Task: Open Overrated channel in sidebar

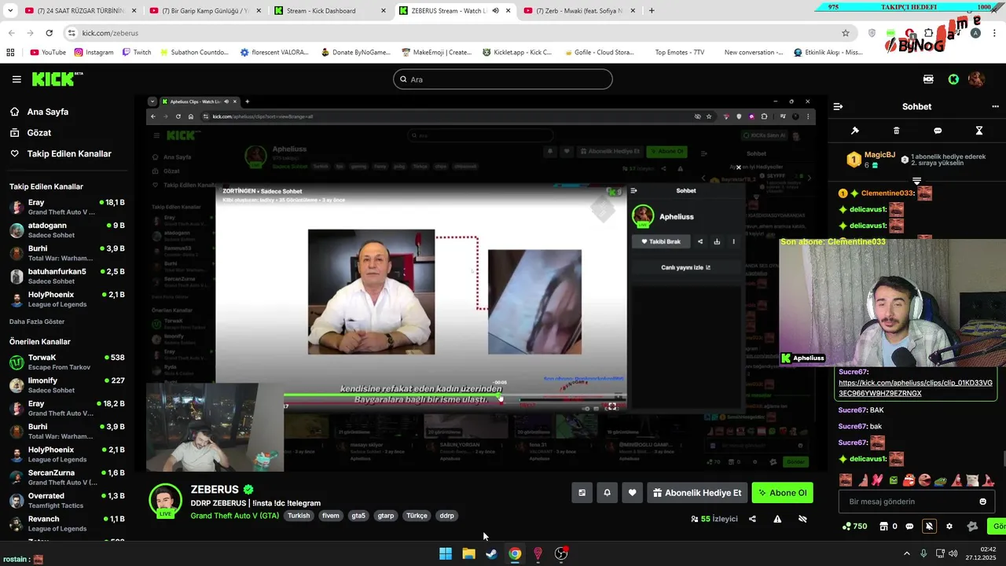Action: coord(67,501)
